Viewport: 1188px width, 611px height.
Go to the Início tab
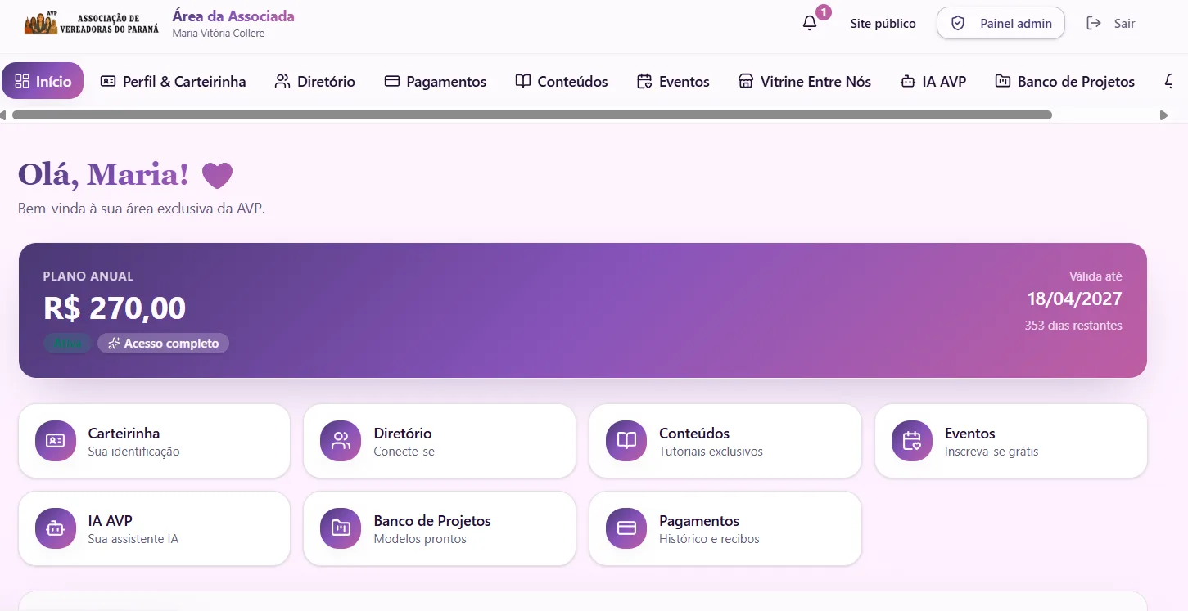(x=43, y=81)
